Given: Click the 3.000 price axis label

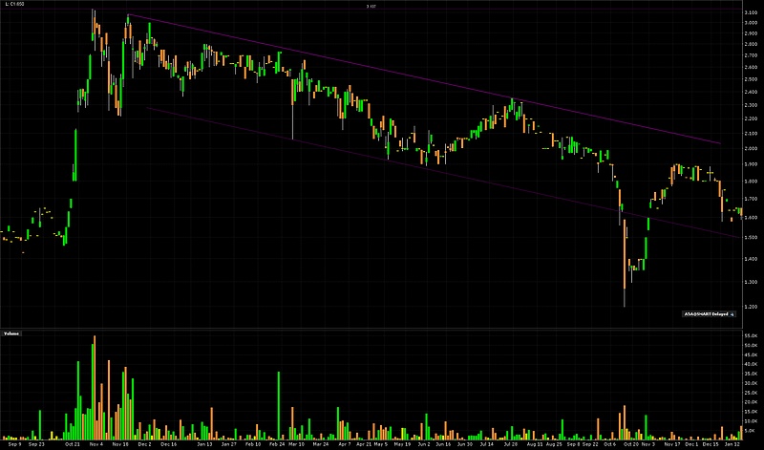Looking at the screenshot, I should [x=751, y=23].
